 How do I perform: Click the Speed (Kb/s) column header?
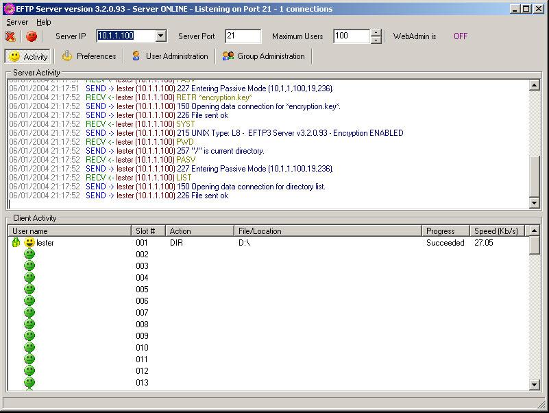point(497,231)
